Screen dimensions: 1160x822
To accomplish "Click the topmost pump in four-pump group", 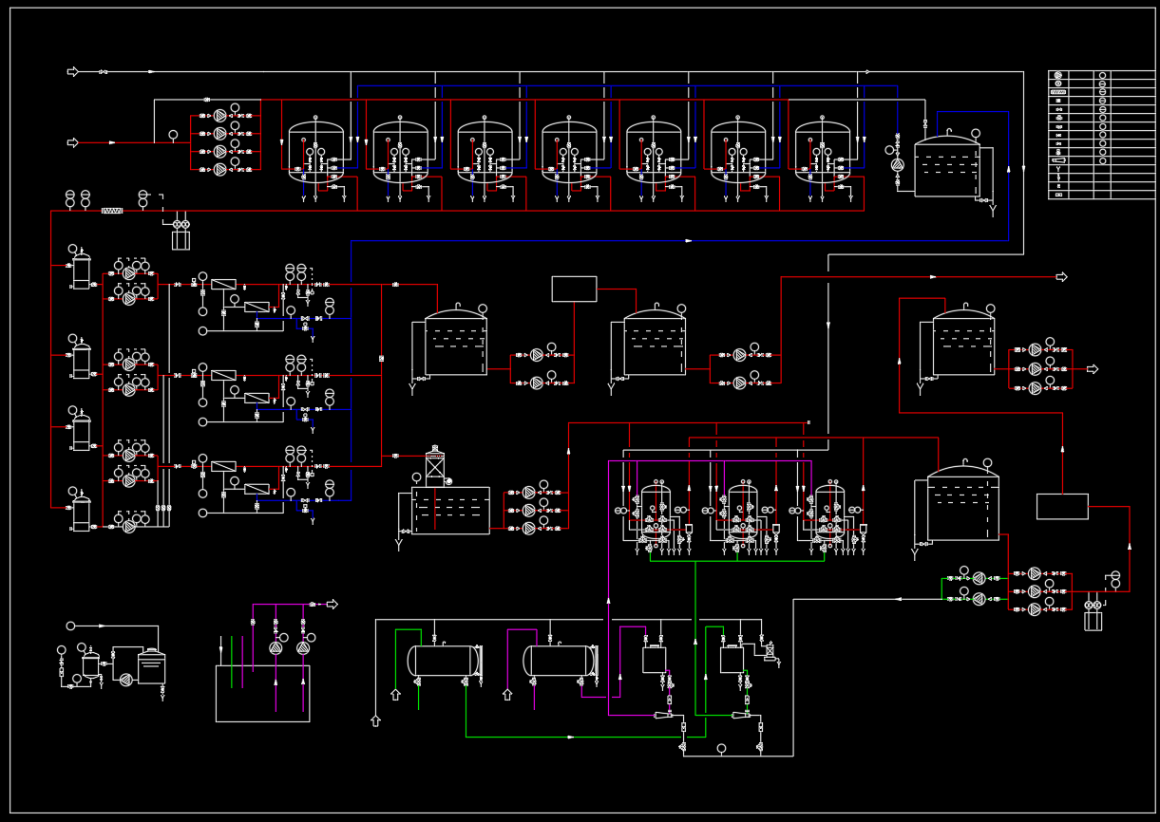I will 220,116.
